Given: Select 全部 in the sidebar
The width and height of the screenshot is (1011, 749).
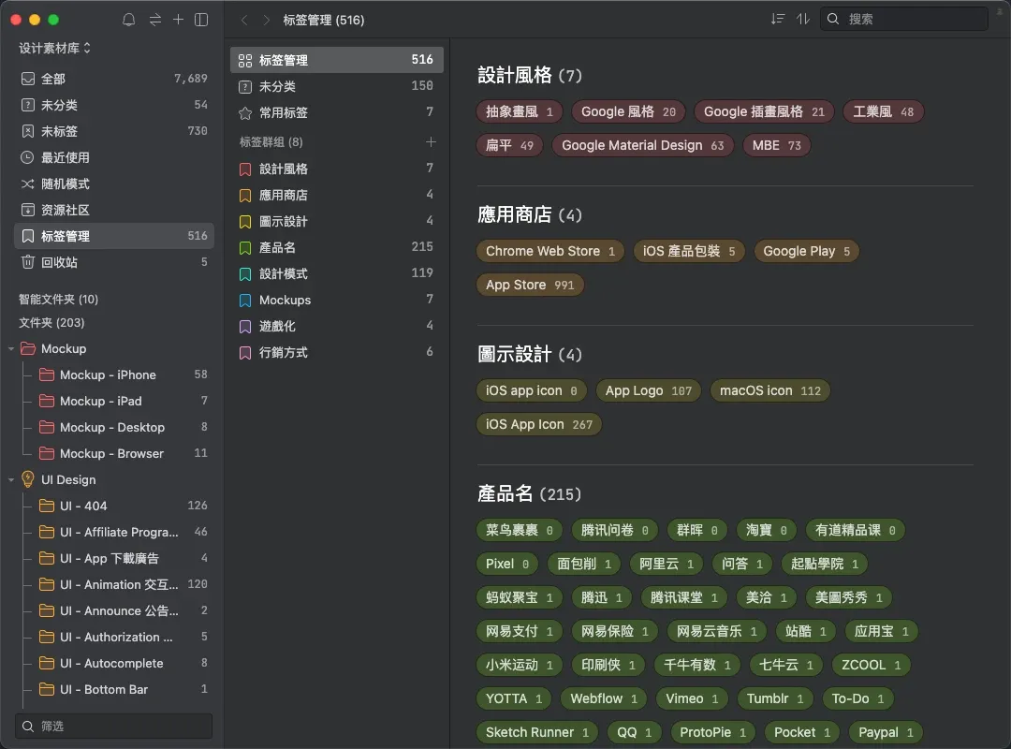Looking at the screenshot, I should (x=113, y=79).
